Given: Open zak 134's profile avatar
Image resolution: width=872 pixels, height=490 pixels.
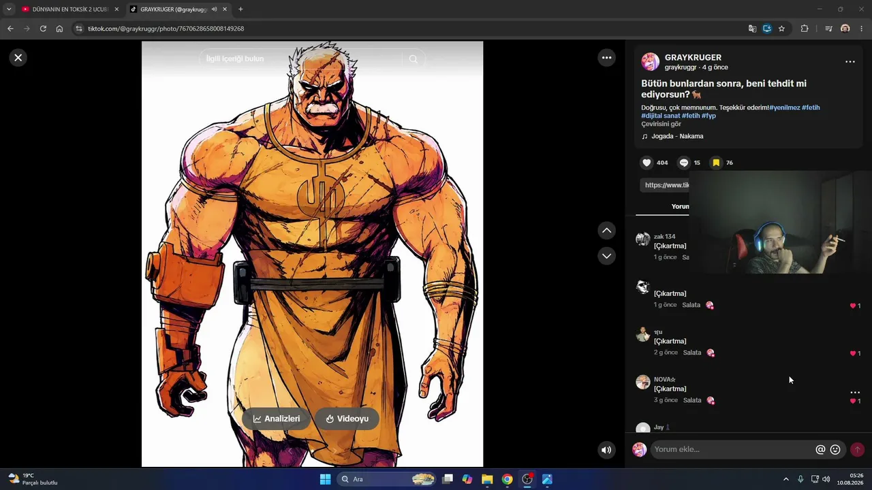Looking at the screenshot, I should (x=642, y=239).
